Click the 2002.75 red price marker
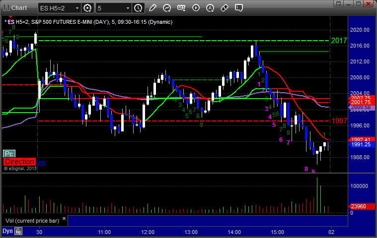The height and width of the screenshot is (238, 377). point(362,97)
